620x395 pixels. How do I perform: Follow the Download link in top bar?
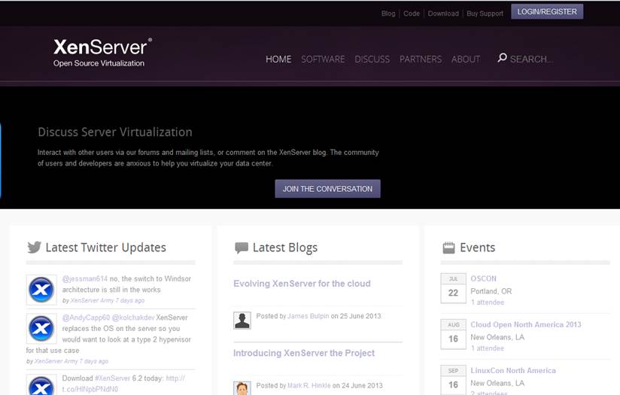point(443,14)
